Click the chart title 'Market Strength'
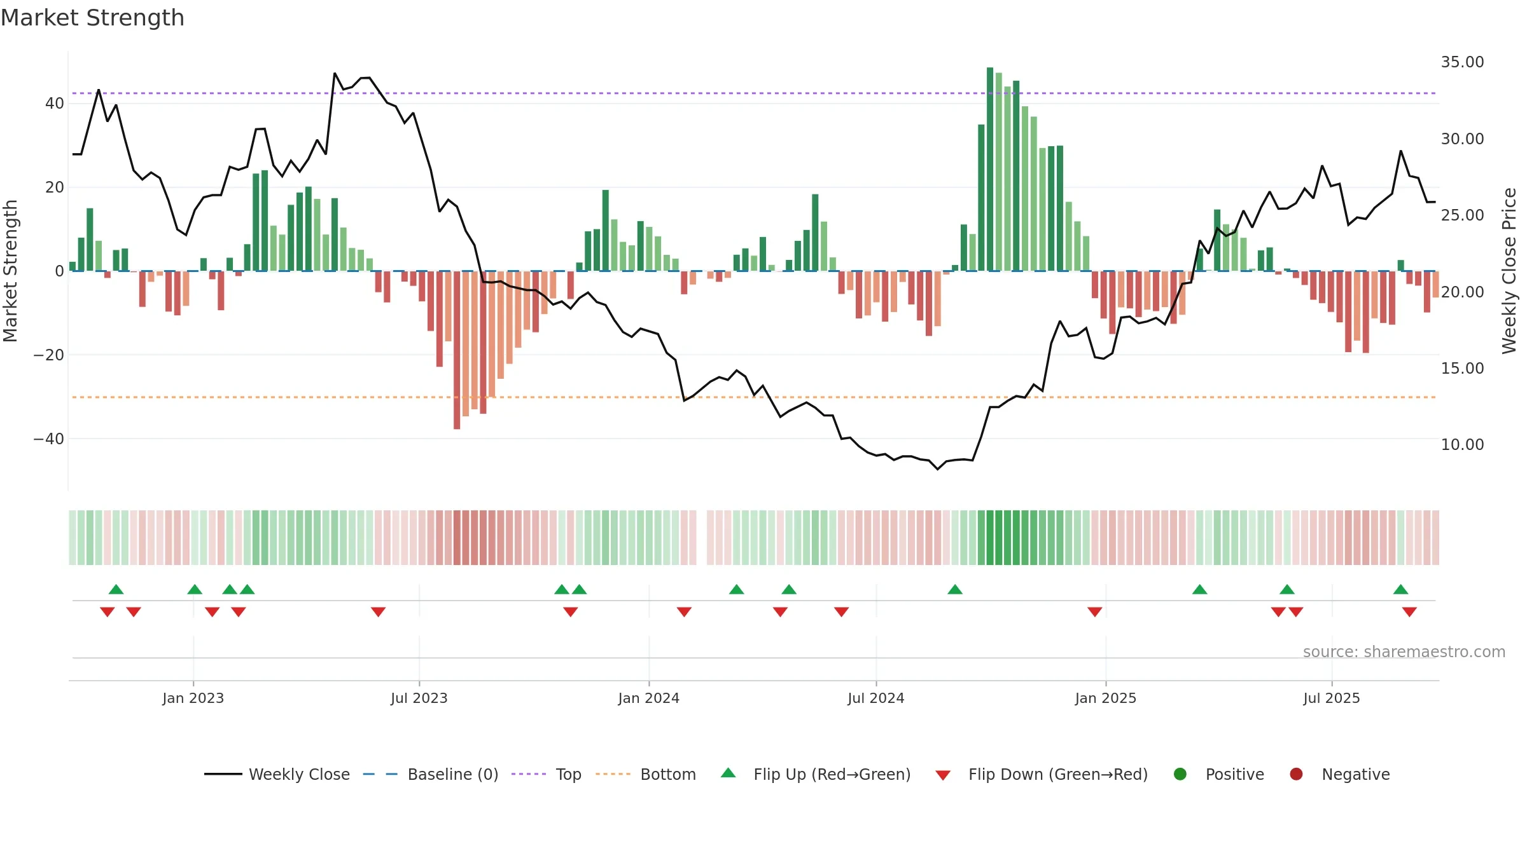Viewport: 1527px width, 858px height. [x=92, y=18]
